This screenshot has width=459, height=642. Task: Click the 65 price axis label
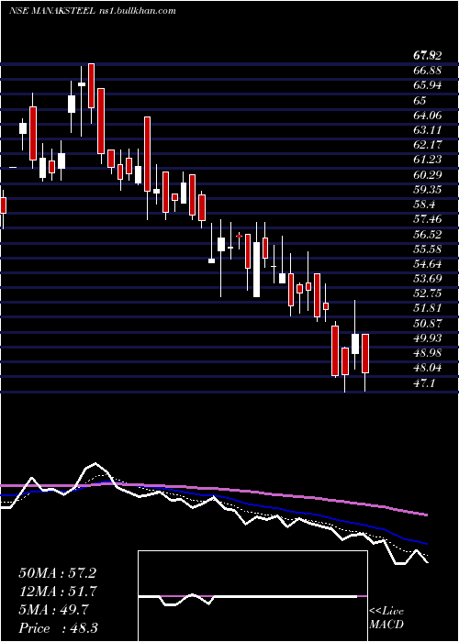[x=420, y=100]
